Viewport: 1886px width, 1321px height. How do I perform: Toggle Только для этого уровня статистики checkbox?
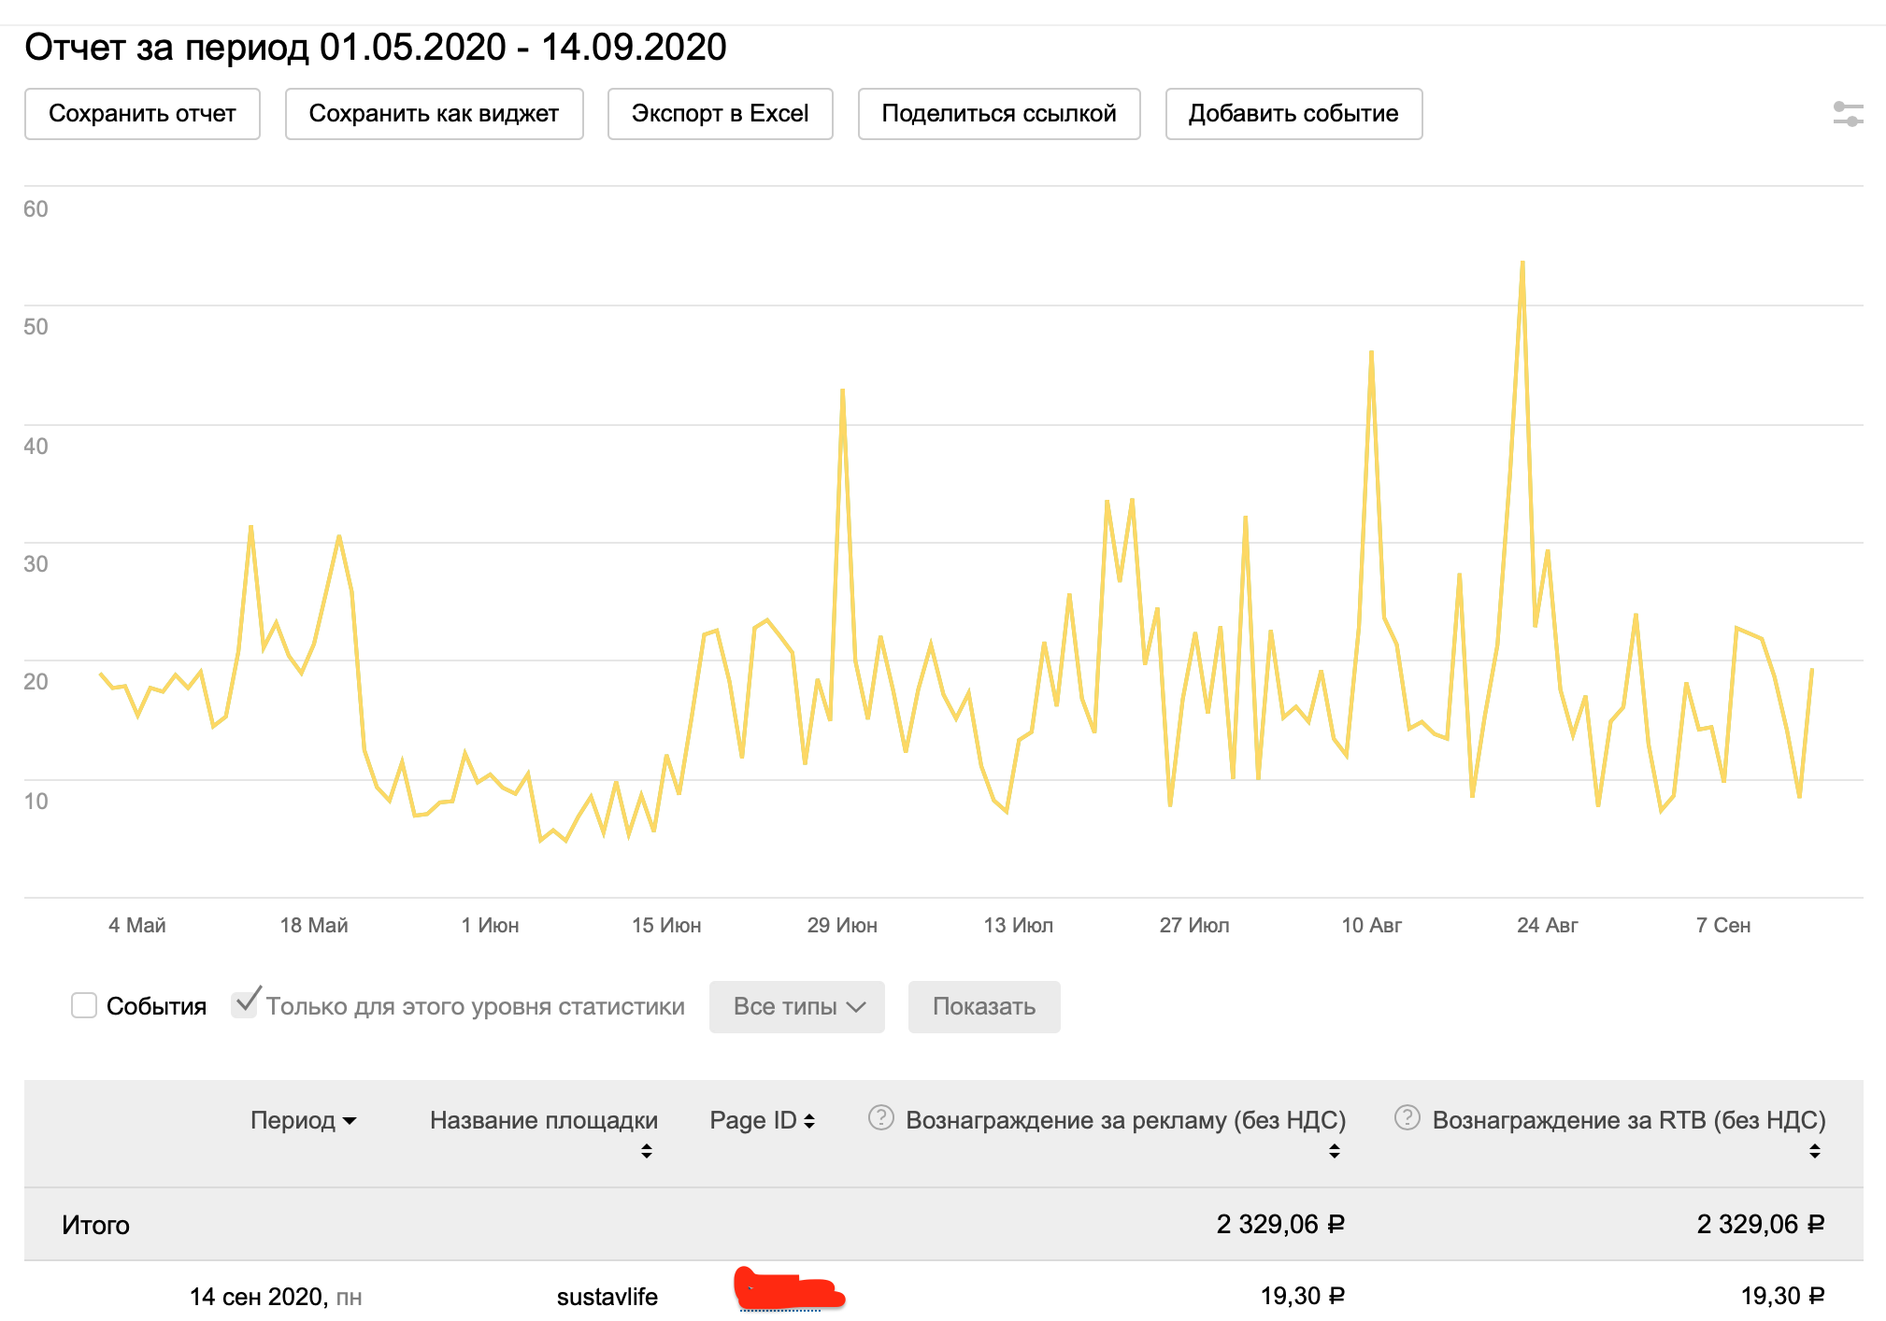click(245, 1004)
